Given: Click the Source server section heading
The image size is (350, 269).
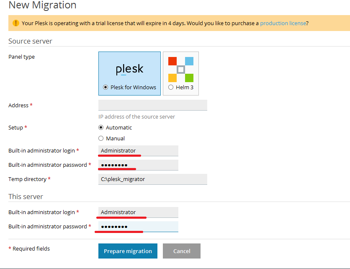Looking at the screenshot, I should (x=31, y=41).
